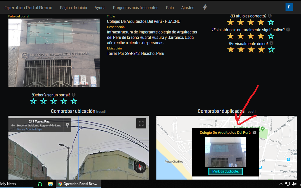Click Estadio Municipal marker on duplicates map
Screen dimensions: 301x188
click(263, 128)
